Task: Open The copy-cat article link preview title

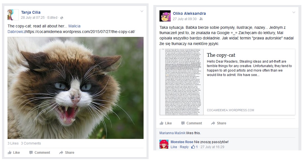Action: (x=221, y=55)
